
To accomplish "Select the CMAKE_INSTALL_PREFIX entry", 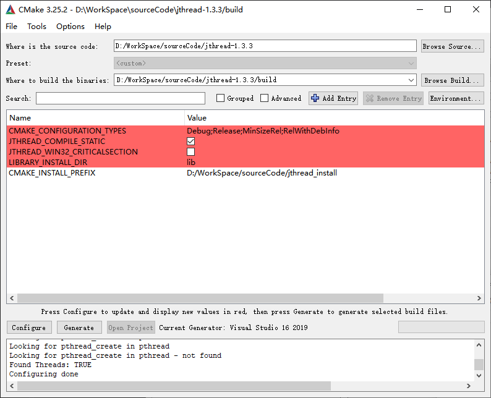I will [x=246, y=173].
